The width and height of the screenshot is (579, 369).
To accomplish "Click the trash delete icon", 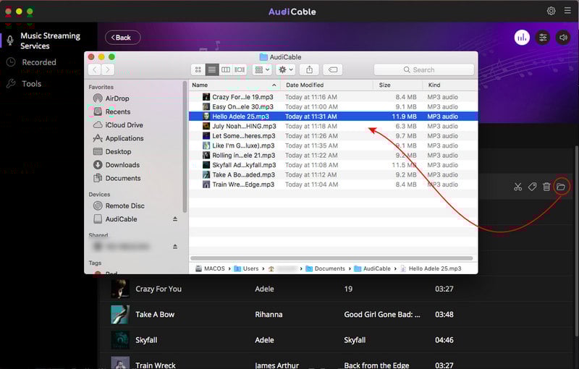I will pyautogui.click(x=546, y=187).
